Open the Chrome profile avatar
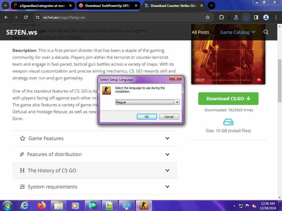 pos(266,17)
